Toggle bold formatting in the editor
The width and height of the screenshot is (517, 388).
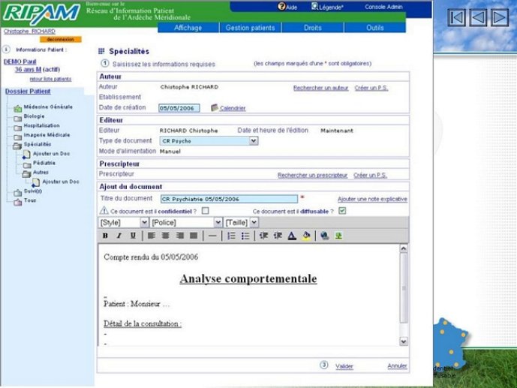coord(105,236)
